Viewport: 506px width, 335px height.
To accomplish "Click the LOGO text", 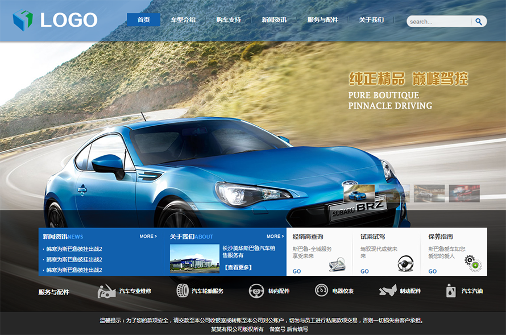I will (x=69, y=20).
